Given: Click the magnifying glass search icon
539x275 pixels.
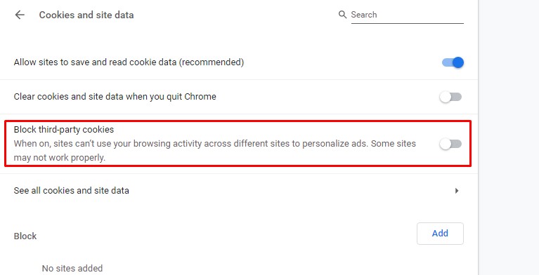Looking at the screenshot, I should click(x=342, y=15).
